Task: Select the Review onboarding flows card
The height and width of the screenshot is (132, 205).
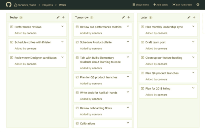Action: (x=103, y=111)
